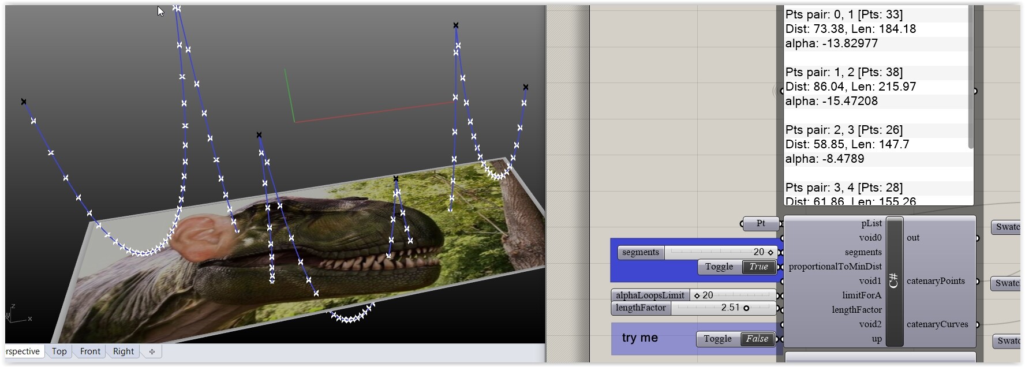Click the Toggle label showing True
Viewport: 1025px width, 367px height.
(x=719, y=267)
